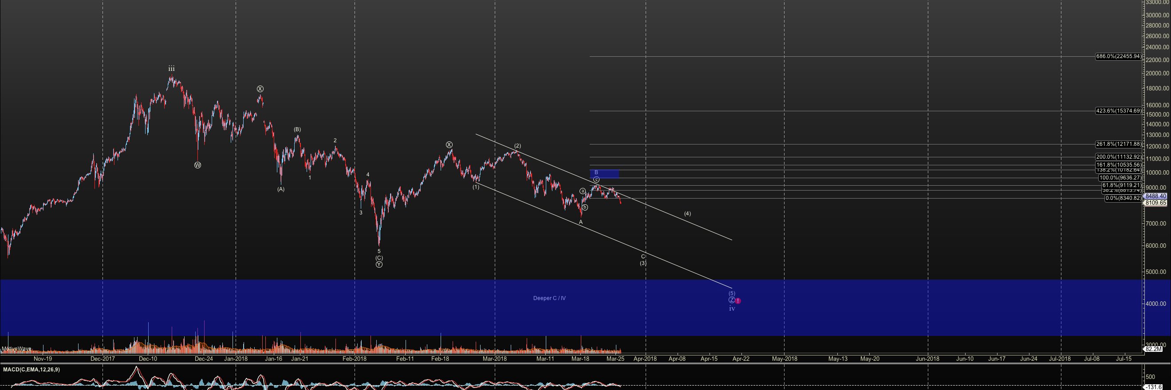The height and width of the screenshot is (390, 1171).
Task: Select the 'iv' wave label below Z
Action: pos(732,309)
